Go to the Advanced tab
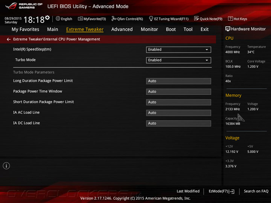271x203 pixels. click(122, 29)
